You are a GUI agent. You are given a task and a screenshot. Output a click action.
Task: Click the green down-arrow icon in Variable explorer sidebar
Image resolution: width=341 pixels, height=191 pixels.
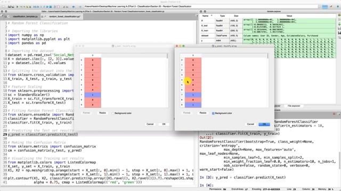point(339,24)
